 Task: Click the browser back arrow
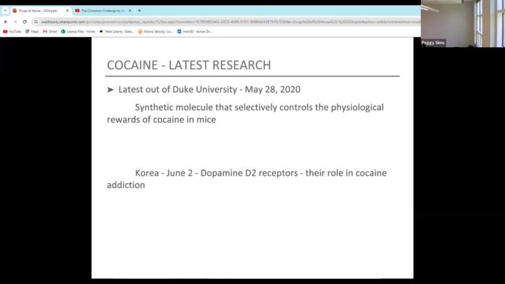(6, 21)
